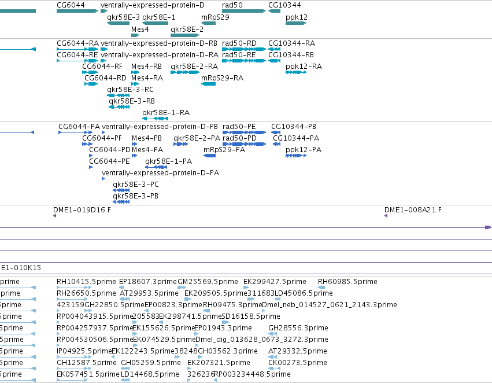Select the E1-010K15 clone label

(21, 268)
